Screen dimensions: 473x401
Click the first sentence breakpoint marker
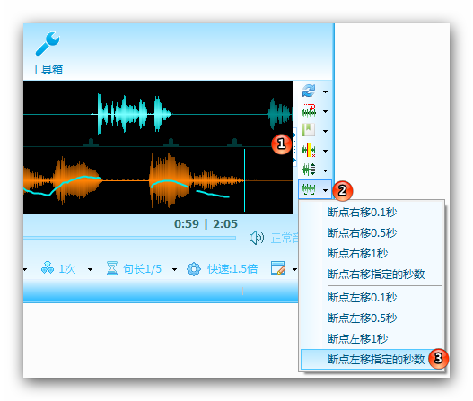coord(91,143)
